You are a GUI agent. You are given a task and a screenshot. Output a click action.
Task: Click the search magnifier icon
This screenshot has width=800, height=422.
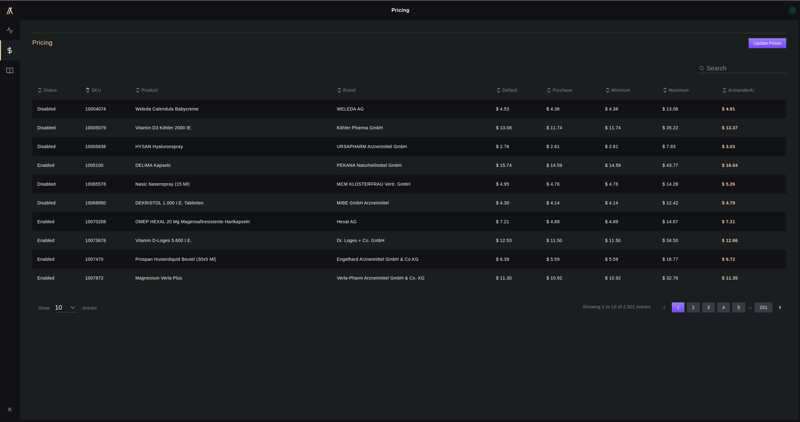(702, 68)
